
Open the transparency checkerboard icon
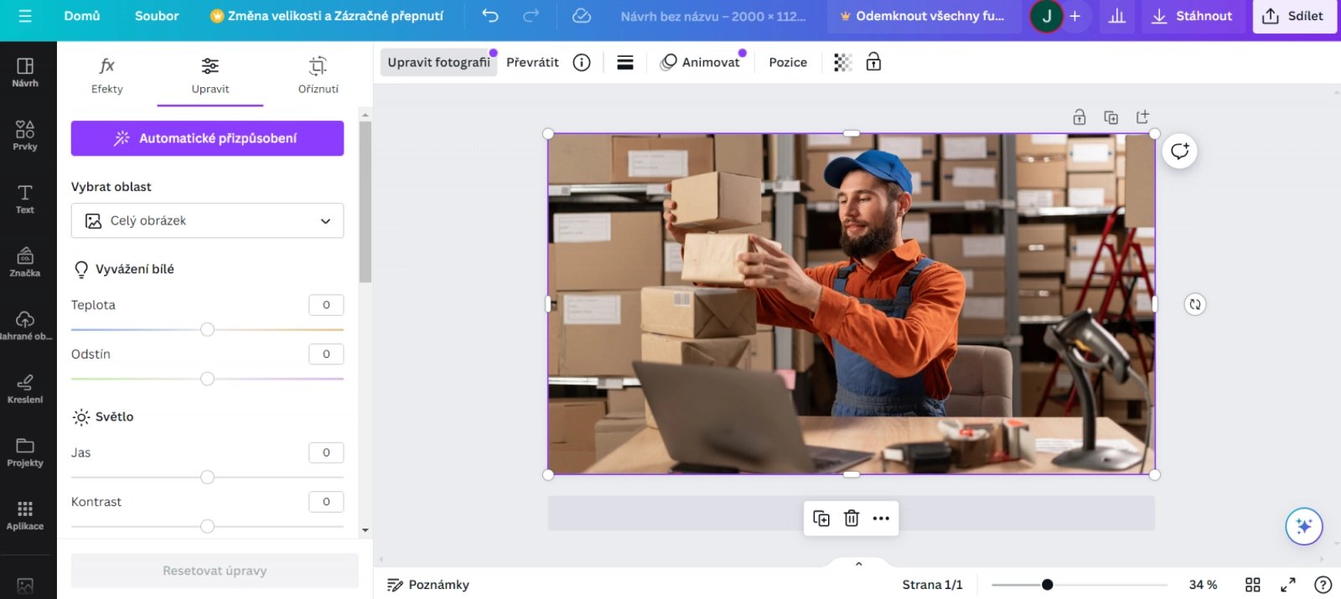click(842, 62)
